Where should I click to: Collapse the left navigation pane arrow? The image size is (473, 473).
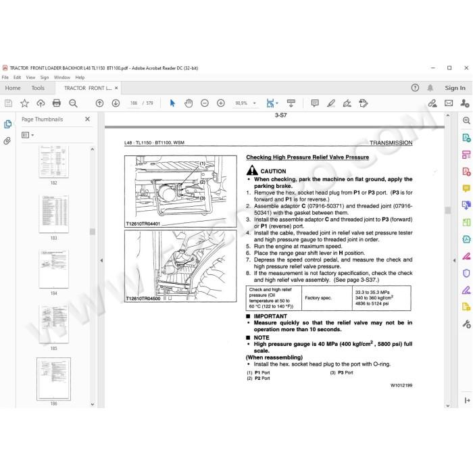[101, 260]
